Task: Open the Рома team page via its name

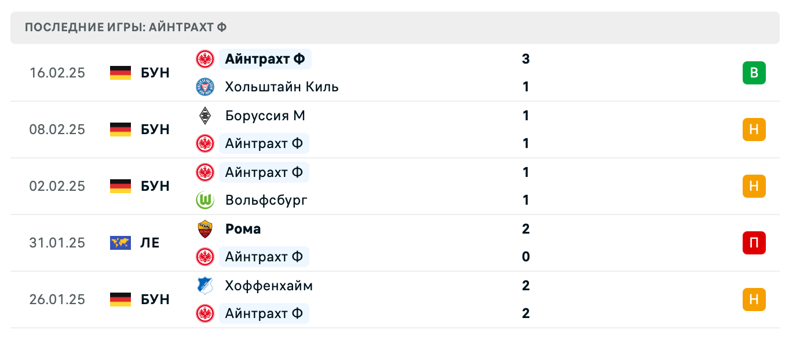Action: pyautogui.click(x=243, y=228)
